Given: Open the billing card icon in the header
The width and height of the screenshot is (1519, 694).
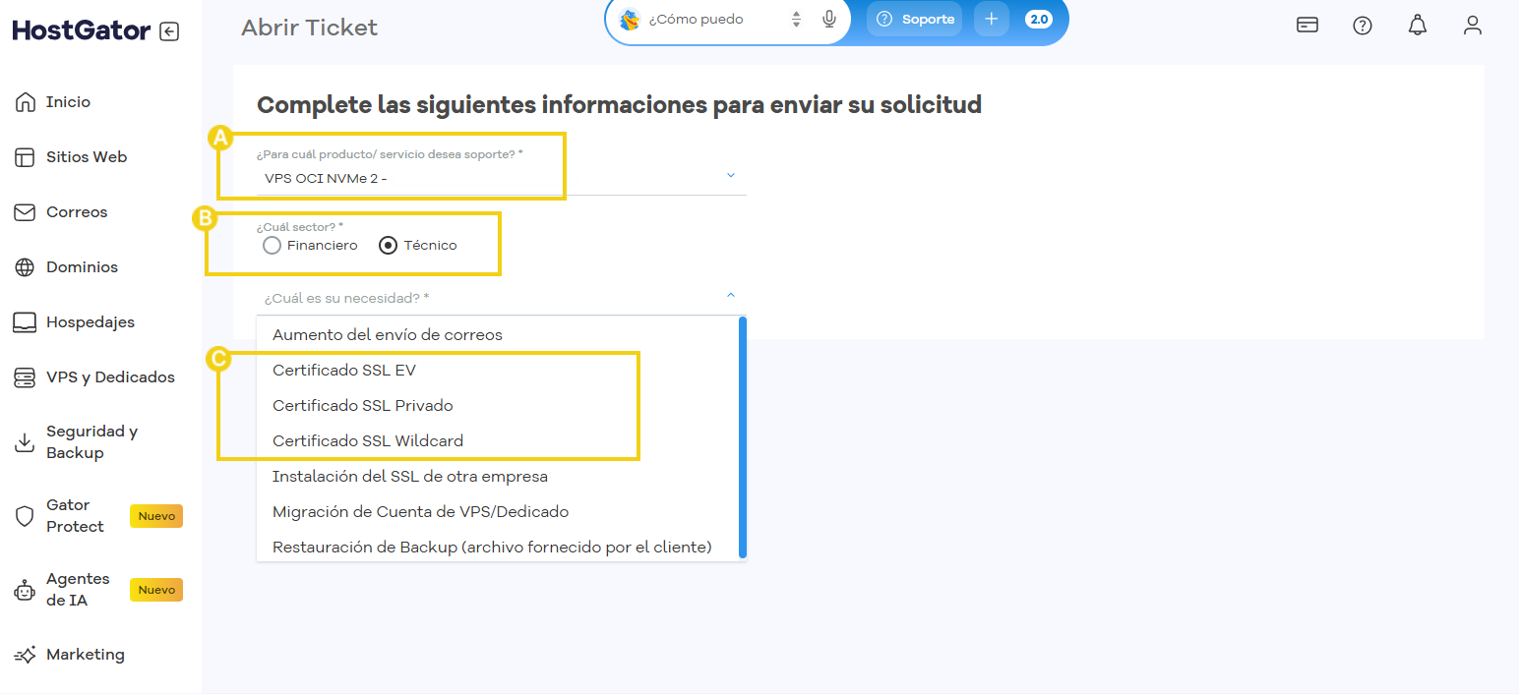Looking at the screenshot, I should click(x=1307, y=26).
